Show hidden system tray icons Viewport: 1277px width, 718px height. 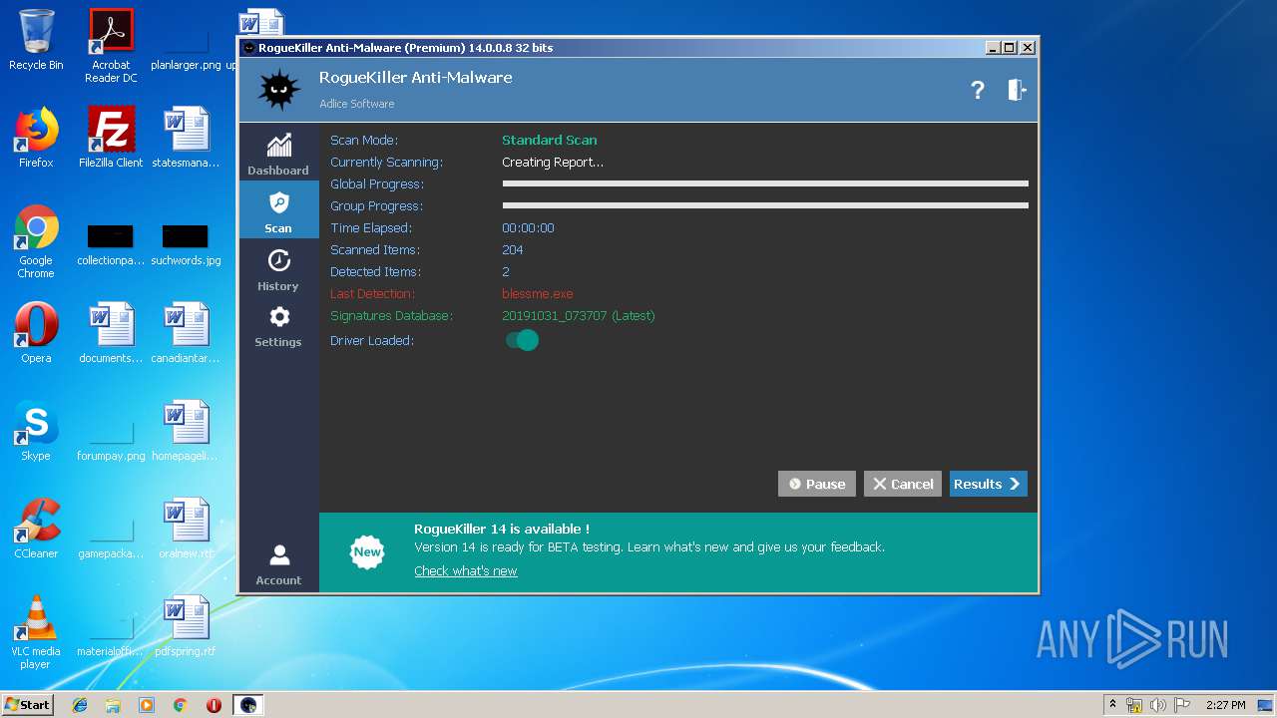[1113, 705]
